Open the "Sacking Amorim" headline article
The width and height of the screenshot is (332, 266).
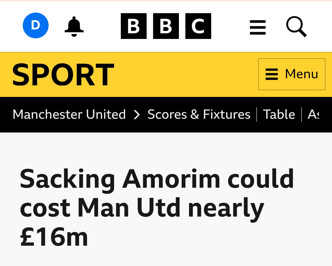(x=157, y=179)
